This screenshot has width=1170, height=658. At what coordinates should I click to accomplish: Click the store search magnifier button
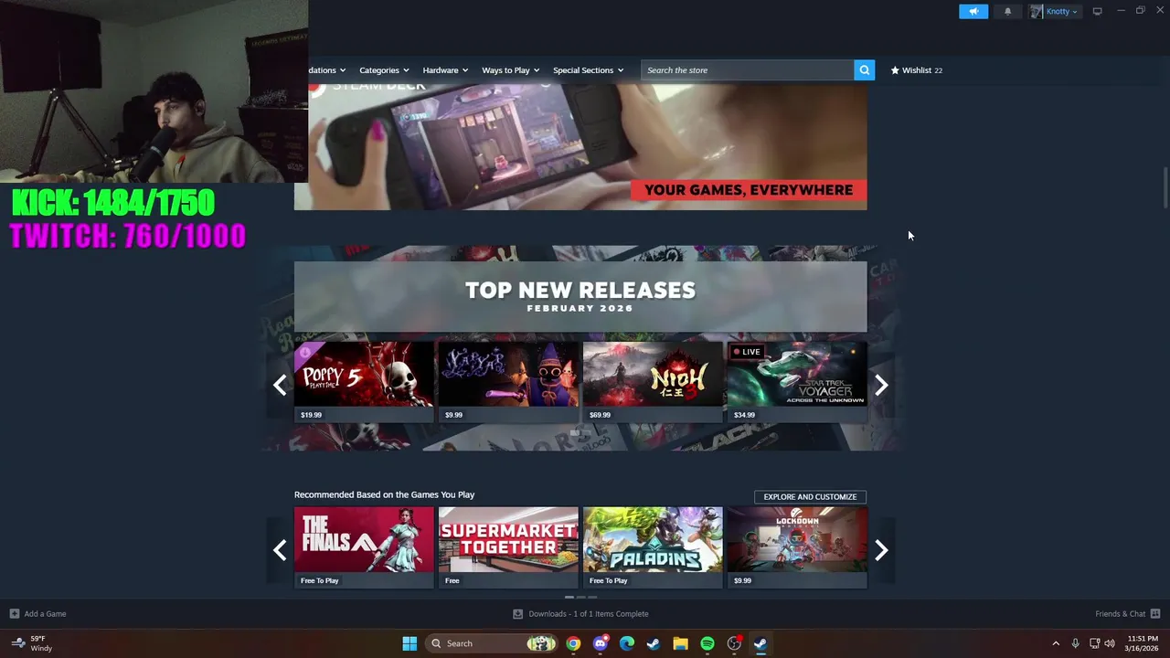tap(864, 70)
